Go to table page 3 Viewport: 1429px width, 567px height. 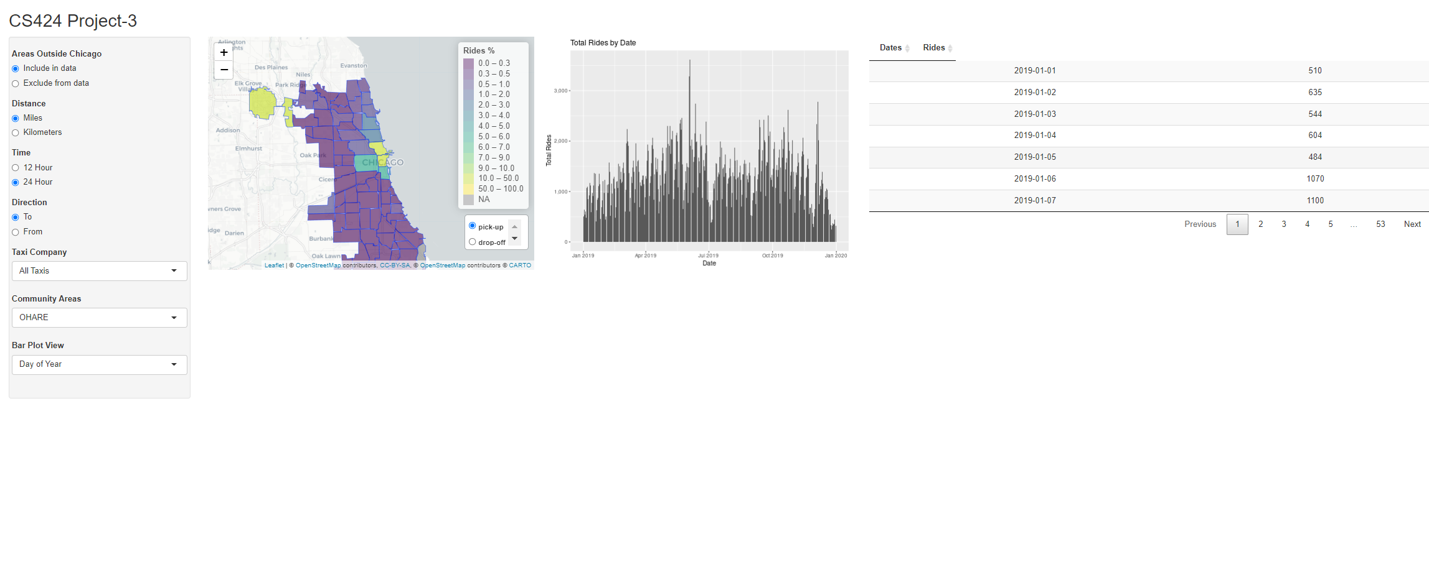pos(1284,224)
